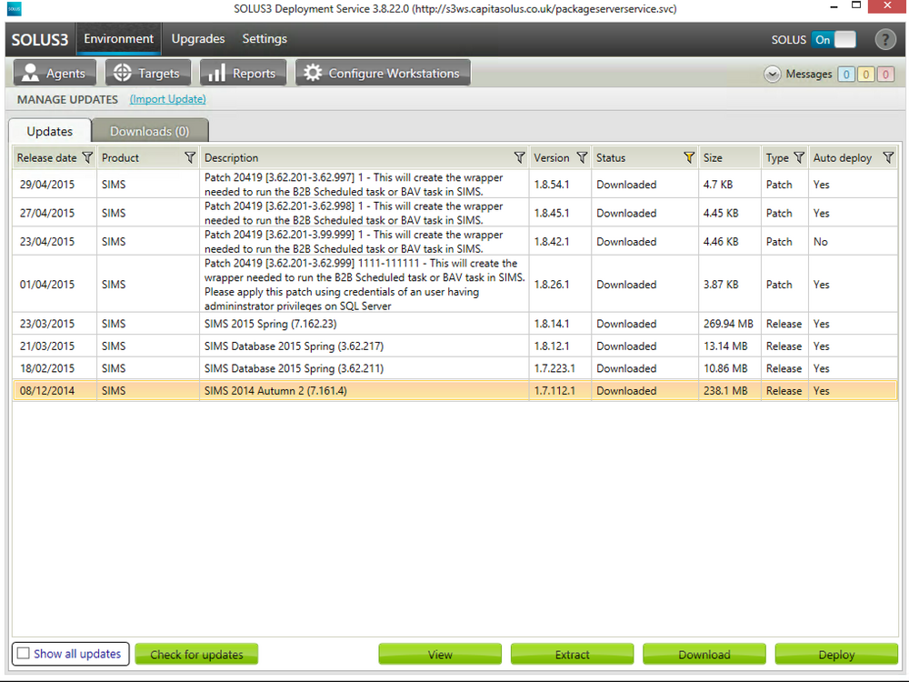909x682 pixels.
Task: Click the Import Update link
Action: coord(167,99)
